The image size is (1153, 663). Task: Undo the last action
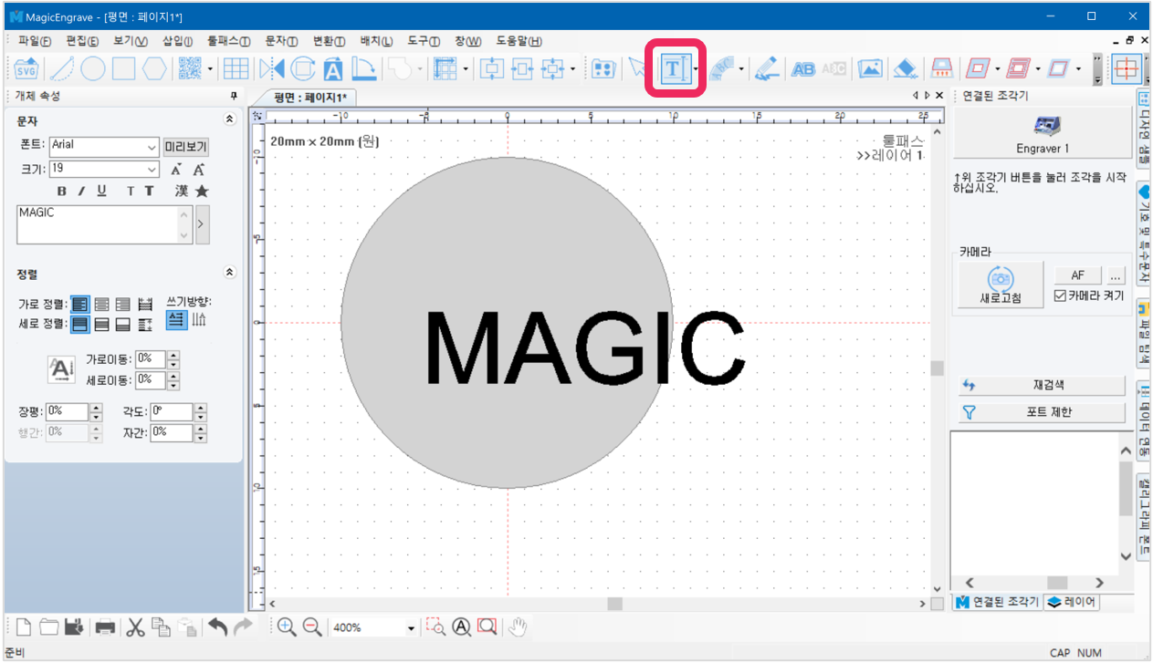click(217, 627)
